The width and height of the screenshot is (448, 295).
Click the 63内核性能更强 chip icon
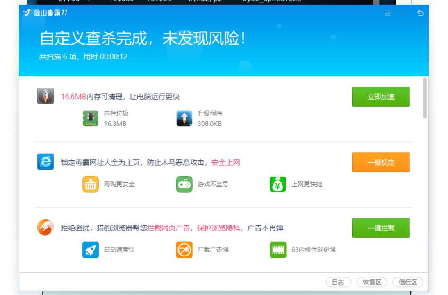[x=278, y=250]
